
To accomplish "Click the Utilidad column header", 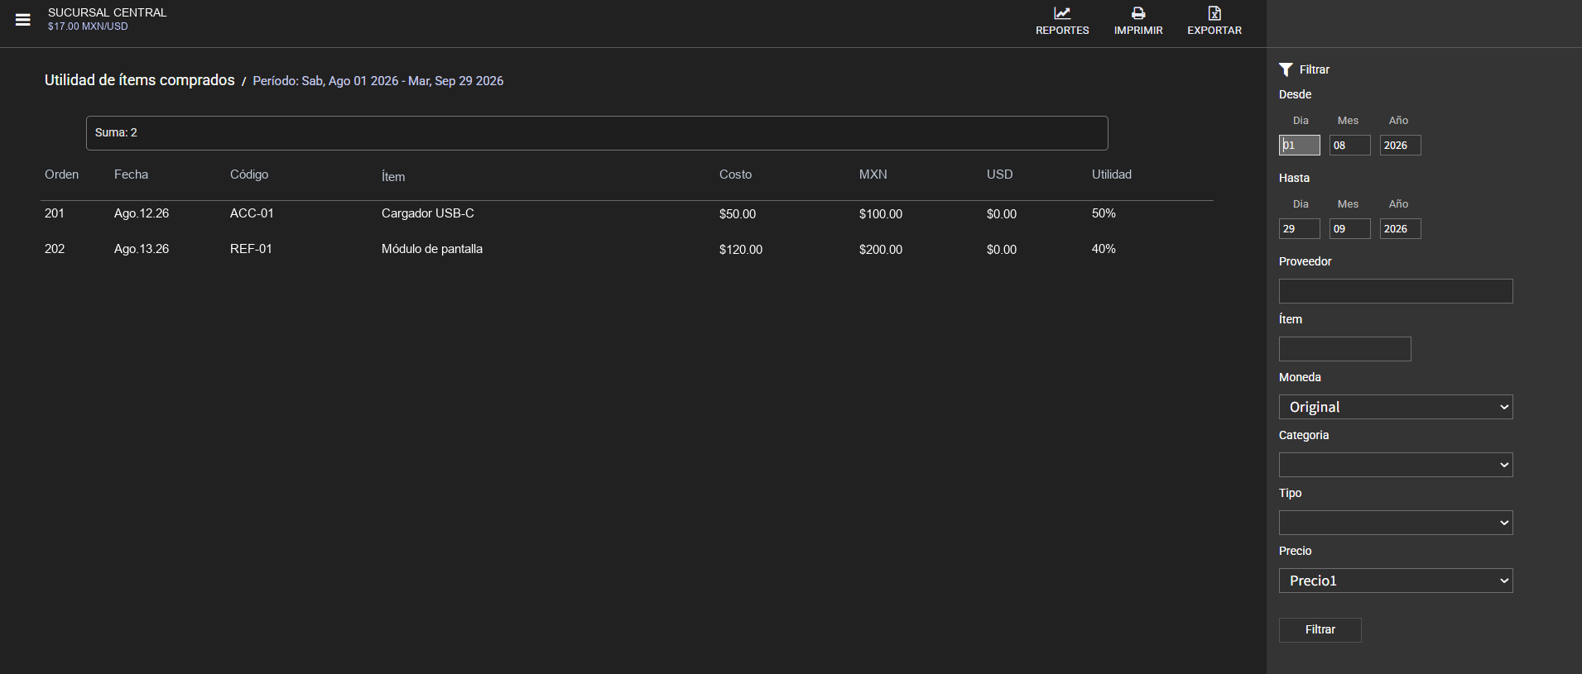I will click(x=1112, y=174).
